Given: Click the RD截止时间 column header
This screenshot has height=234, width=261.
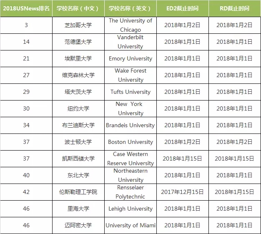Looking at the screenshot, I should (x=235, y=8).
